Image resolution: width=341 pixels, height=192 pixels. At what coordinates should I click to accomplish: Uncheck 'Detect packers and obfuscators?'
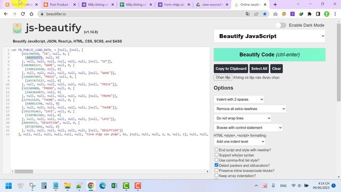pos(216,165)
